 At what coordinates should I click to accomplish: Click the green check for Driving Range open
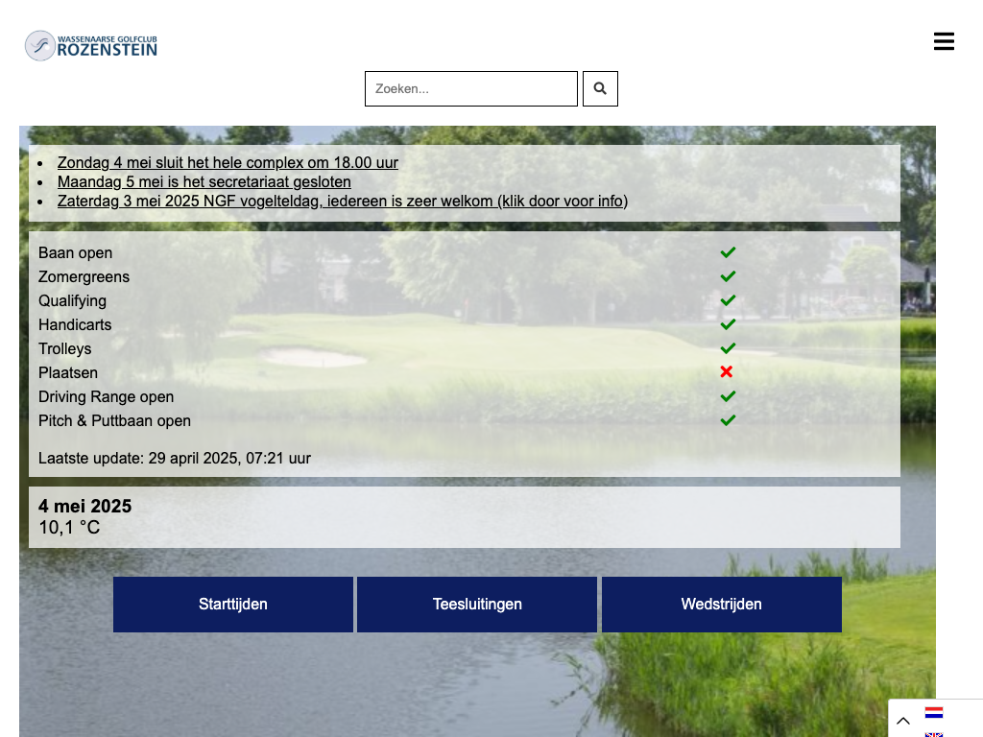tap(728, 396)
